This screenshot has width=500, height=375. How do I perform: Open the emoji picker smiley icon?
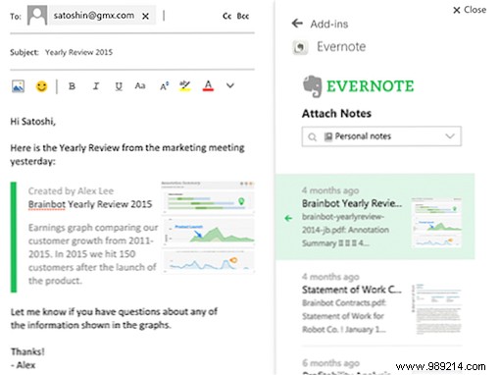coord(41,86)
